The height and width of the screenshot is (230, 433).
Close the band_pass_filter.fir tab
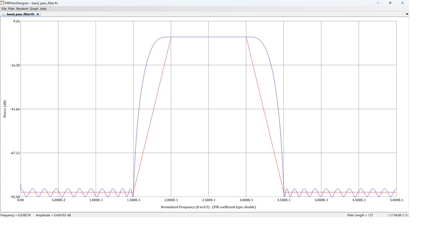[x=38, y=14]
